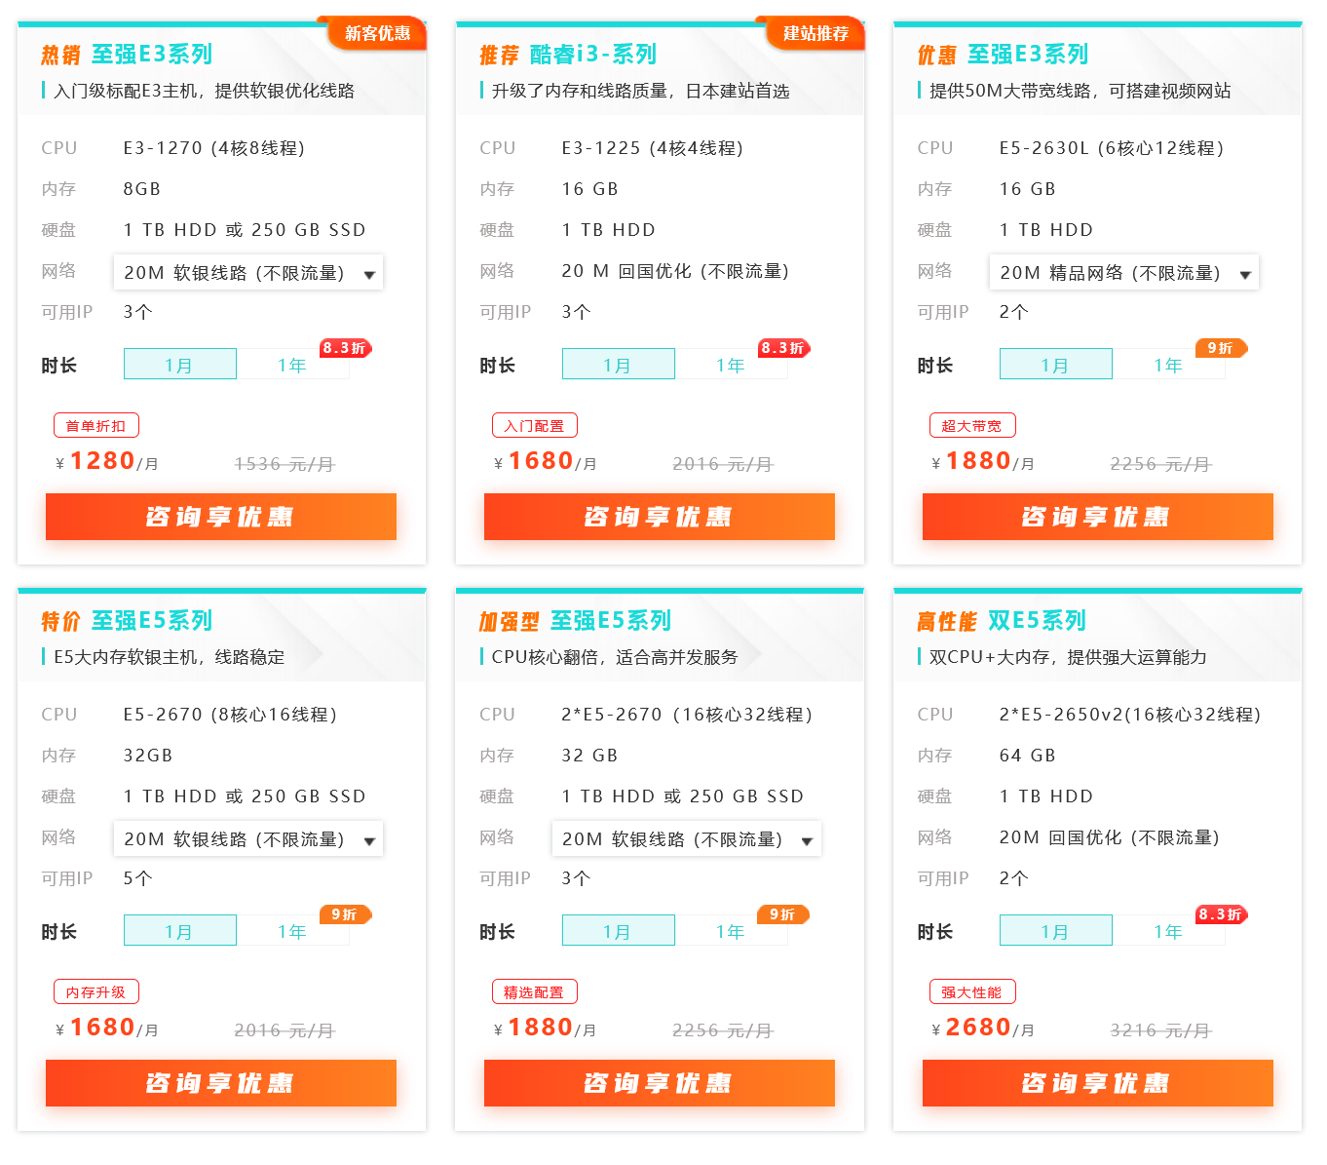Open network dropdown on 特价 至强E5 card
This screenshot has width=1327, height=1165.
[x=248, y=839]
